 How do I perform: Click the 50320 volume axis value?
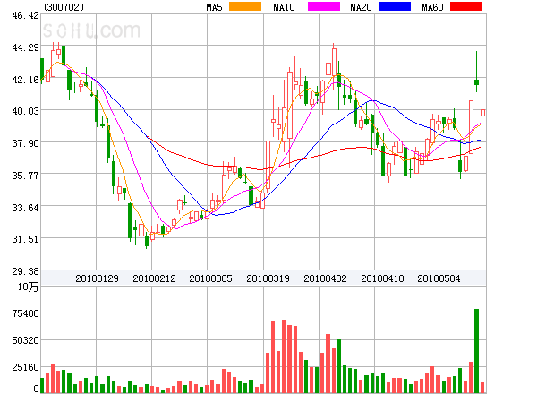[x=25, y=340]
